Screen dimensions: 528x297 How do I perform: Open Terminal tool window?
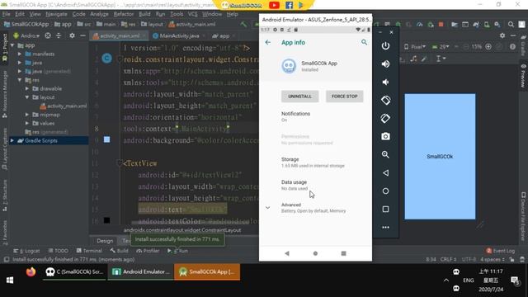tap(89, 251)
